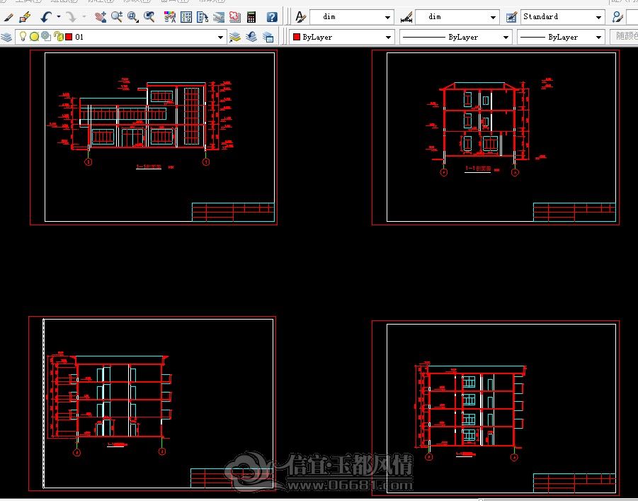638x501 pixels.
Task: Click the red layer 01 color swatch
Action: point(69,37)
